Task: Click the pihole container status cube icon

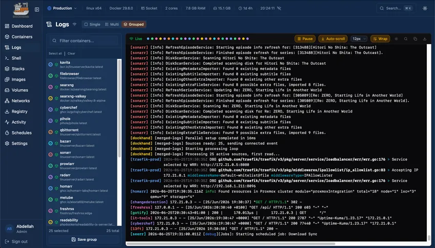Action: (56, 121)
